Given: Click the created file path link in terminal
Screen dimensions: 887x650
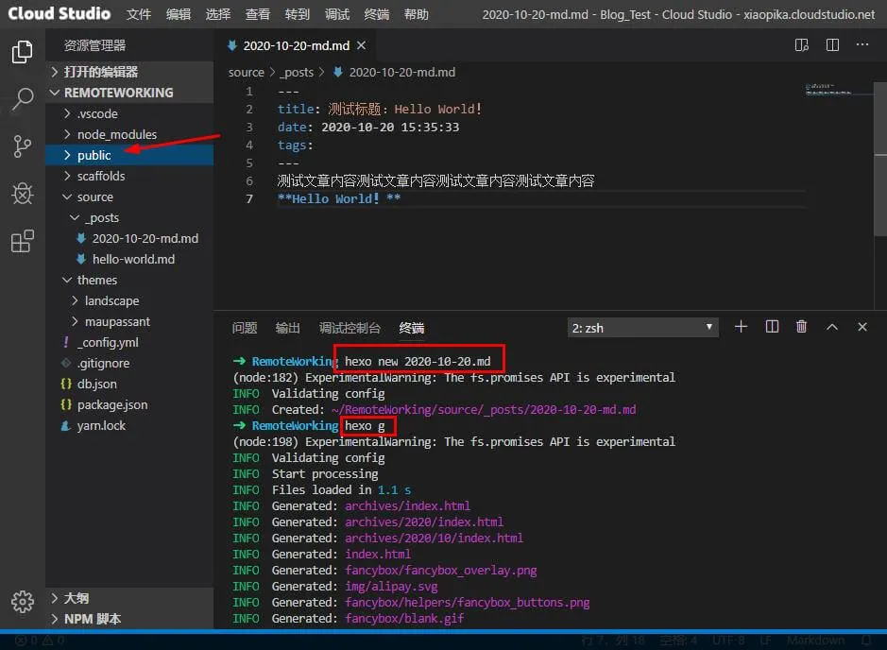Looking at the screenshot, I should pyautogui.click(x=484, y=409).
